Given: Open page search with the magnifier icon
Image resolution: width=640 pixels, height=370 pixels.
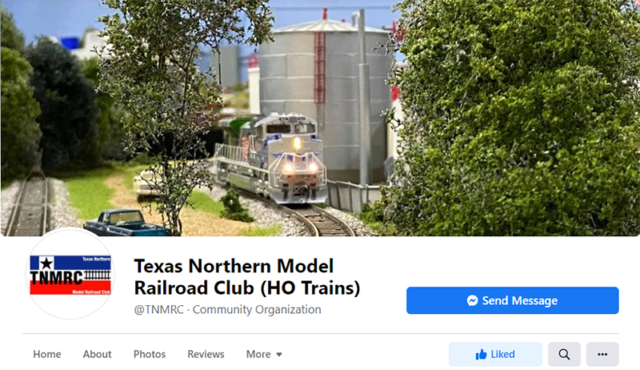Looking at the screenshot, I should coord(564,354).
